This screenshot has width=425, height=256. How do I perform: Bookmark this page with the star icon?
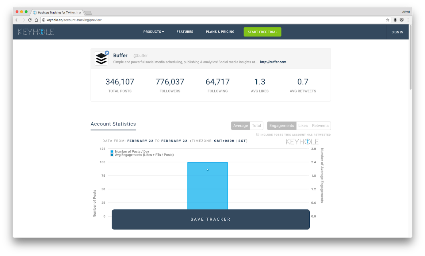(x=388, y=20)
